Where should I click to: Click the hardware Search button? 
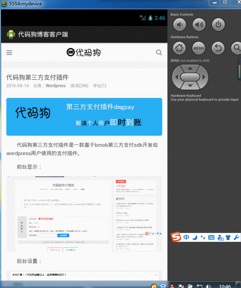[236, 48]
